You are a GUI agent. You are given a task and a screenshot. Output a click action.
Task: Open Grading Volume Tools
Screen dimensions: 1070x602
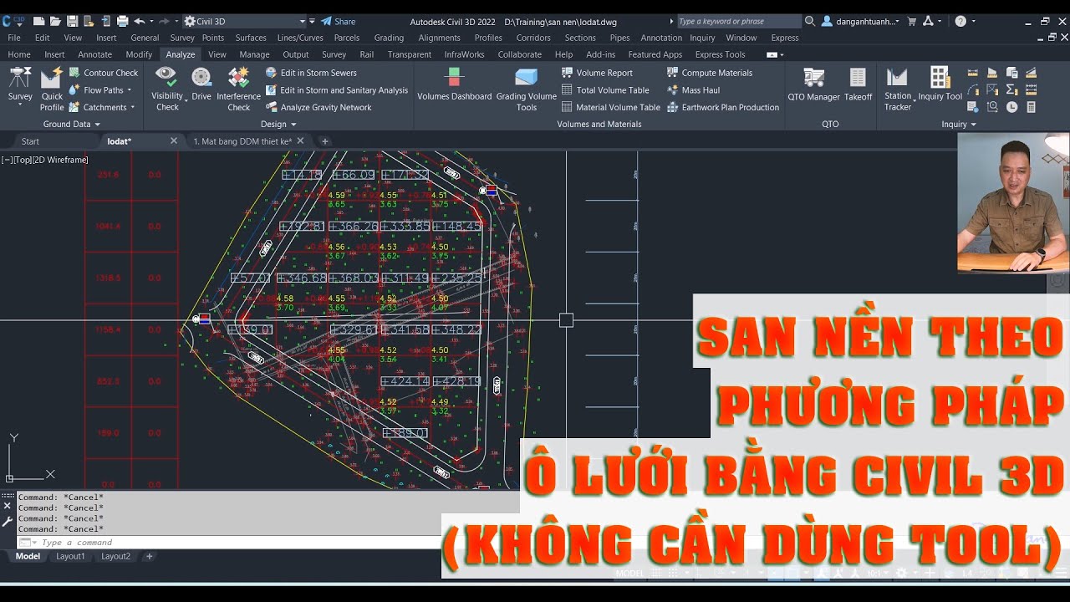tap(527, 89)
